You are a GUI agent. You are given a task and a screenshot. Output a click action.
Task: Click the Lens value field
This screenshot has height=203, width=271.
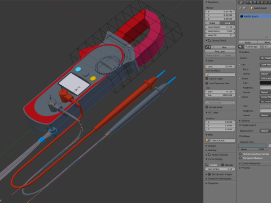(x=220, y=67)
